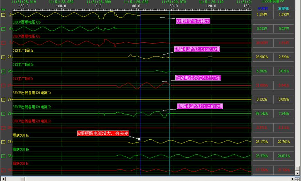
Task: Click the 左游标 column header
Action: [262, 8]
